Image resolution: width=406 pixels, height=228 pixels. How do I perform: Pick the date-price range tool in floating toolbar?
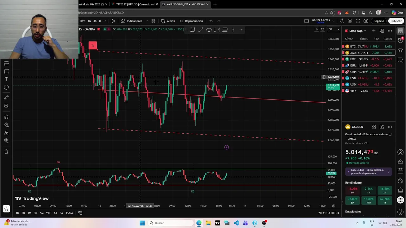click(217, 30)
